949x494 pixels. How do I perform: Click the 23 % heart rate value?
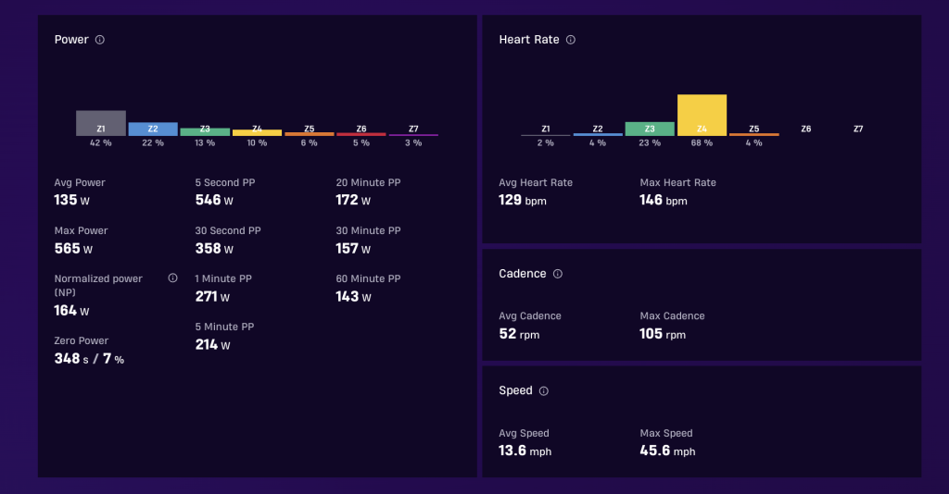point(650,143)
